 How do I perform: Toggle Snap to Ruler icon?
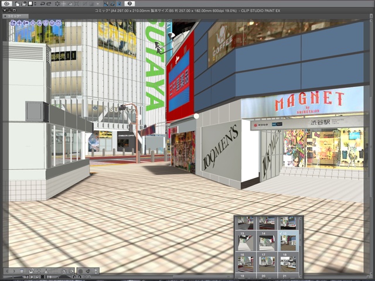(x=106, y=4)
